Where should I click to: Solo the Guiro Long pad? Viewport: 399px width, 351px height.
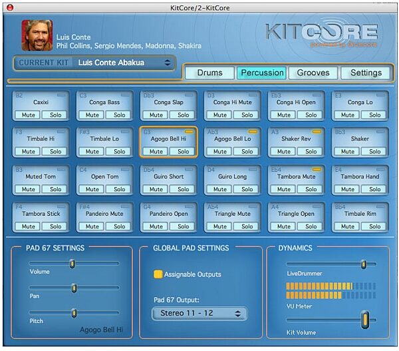click(x=247, y=189)
